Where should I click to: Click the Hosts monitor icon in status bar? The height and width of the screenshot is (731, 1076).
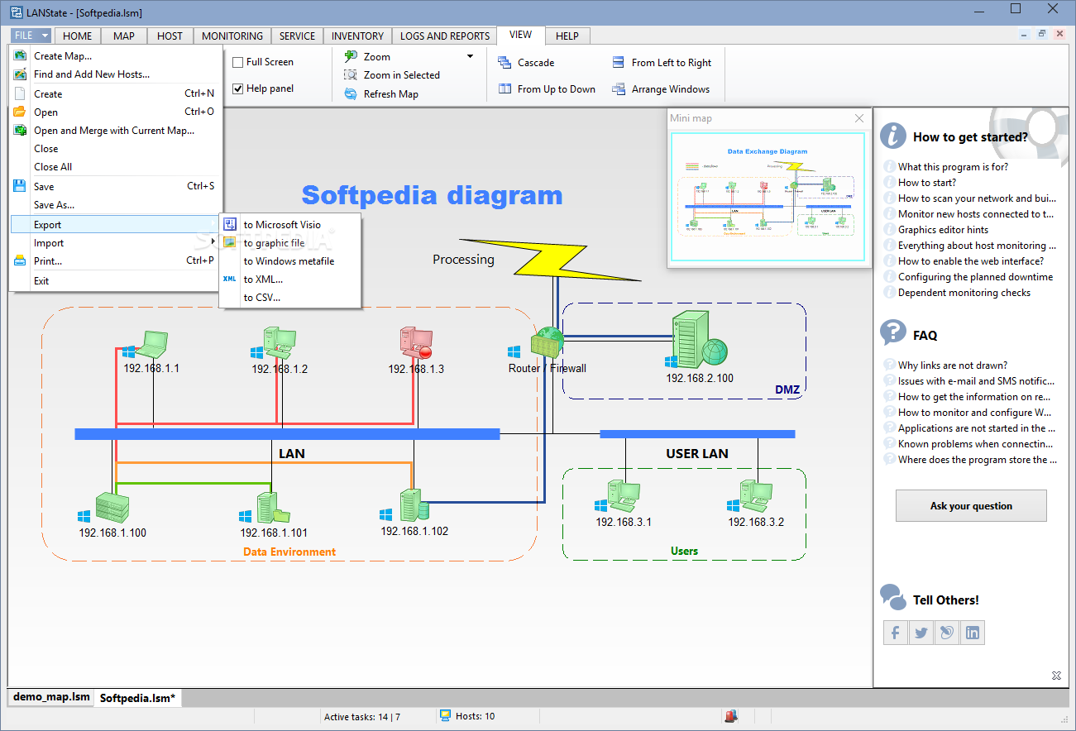click(x=445, y=715)
